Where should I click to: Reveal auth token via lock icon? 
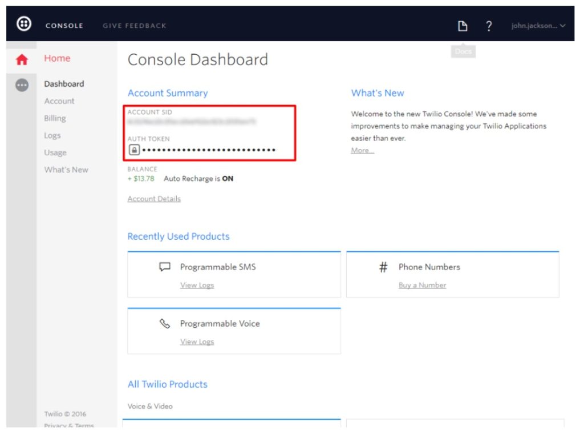point(134,150)
